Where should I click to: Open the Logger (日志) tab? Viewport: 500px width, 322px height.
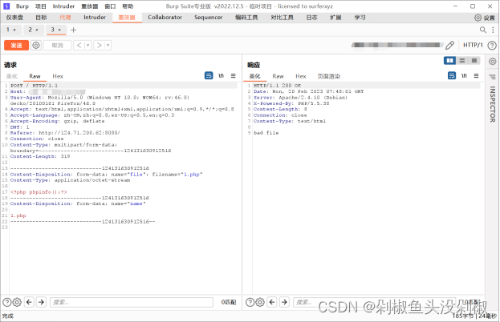(x=311, y=18)
